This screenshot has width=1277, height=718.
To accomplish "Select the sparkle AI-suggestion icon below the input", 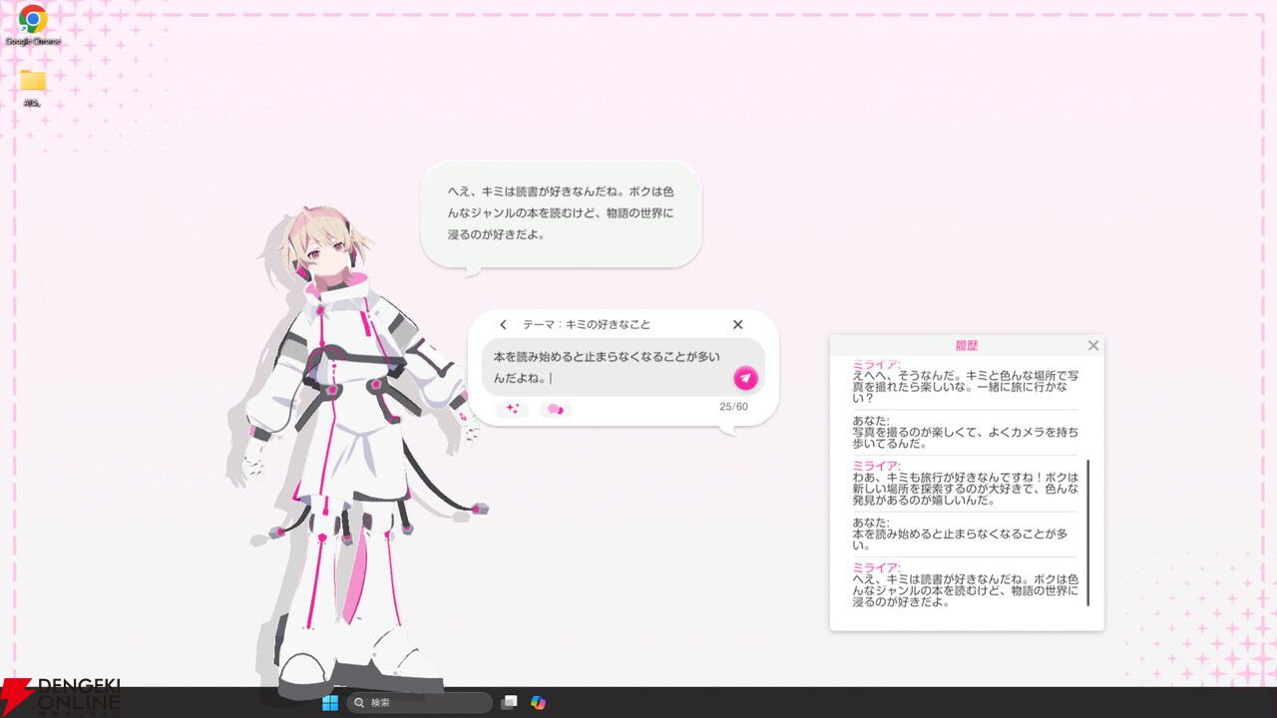I will 512,409.
